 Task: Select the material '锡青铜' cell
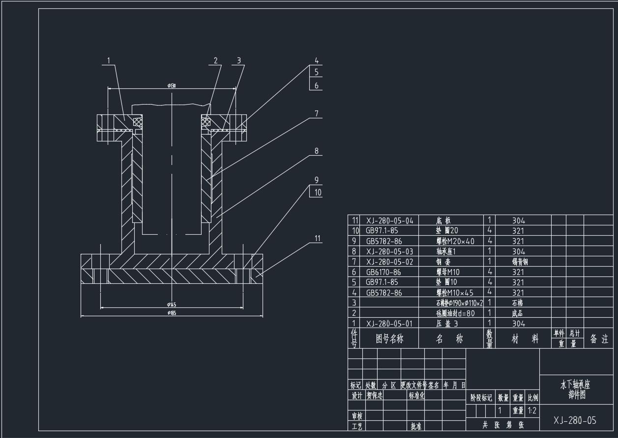[x=520, y=262]
